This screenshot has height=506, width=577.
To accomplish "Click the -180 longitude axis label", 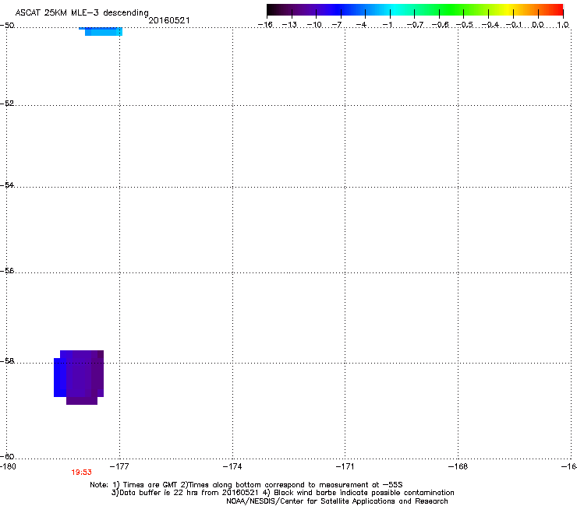I will pos(8,466).
